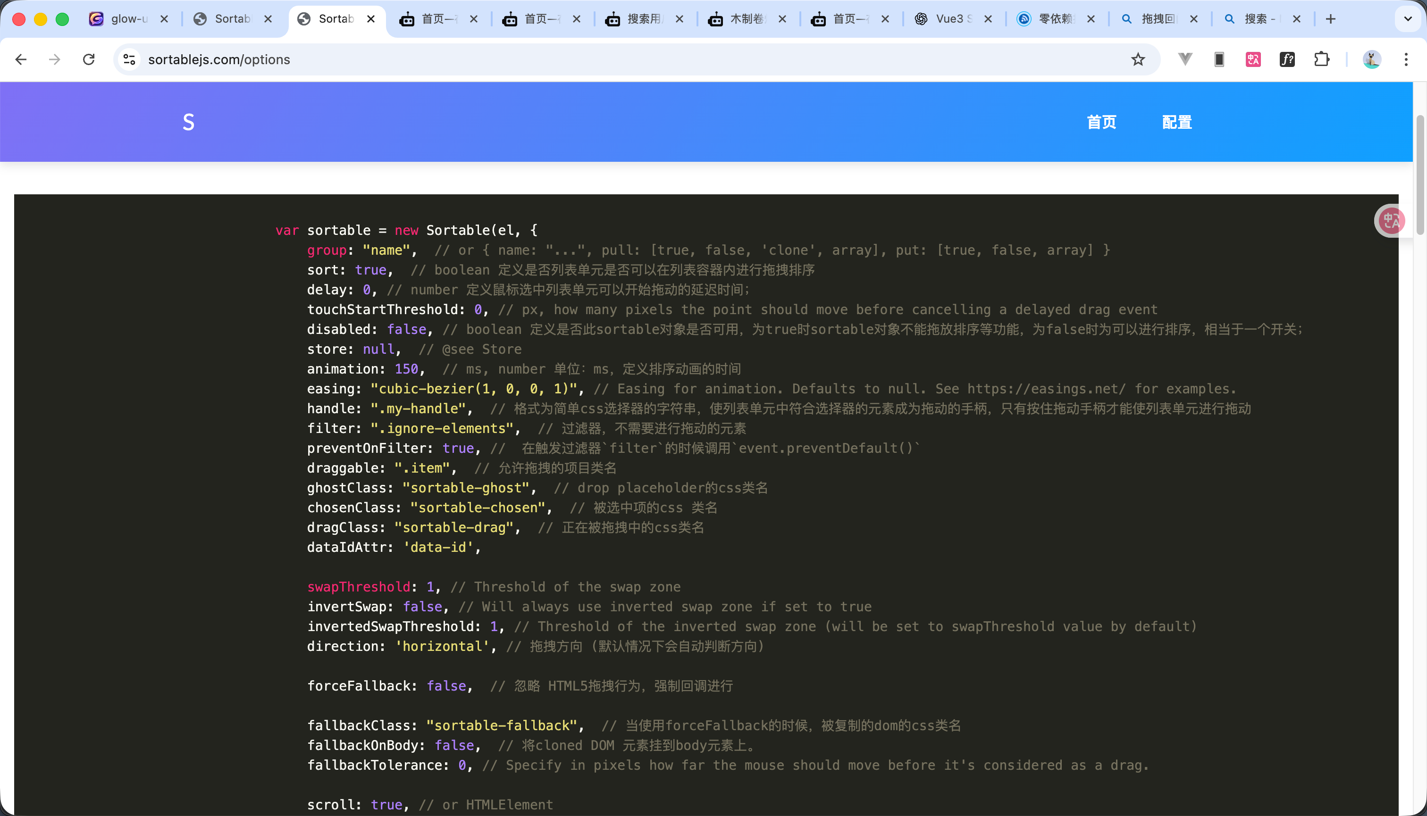Screen dimensions: 1427x816
Task: Switch to the glow-u tab
Action: pos(128,19)
